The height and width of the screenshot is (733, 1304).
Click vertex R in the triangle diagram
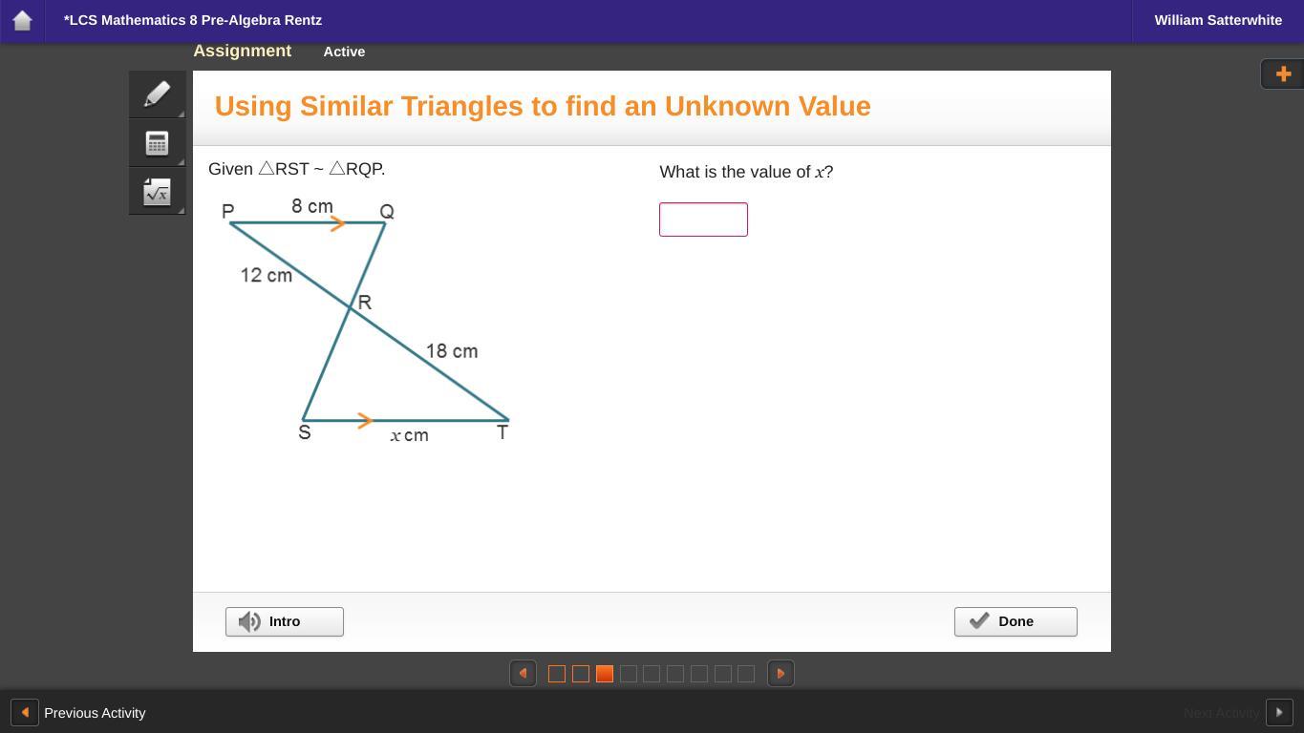click(364, 303)
